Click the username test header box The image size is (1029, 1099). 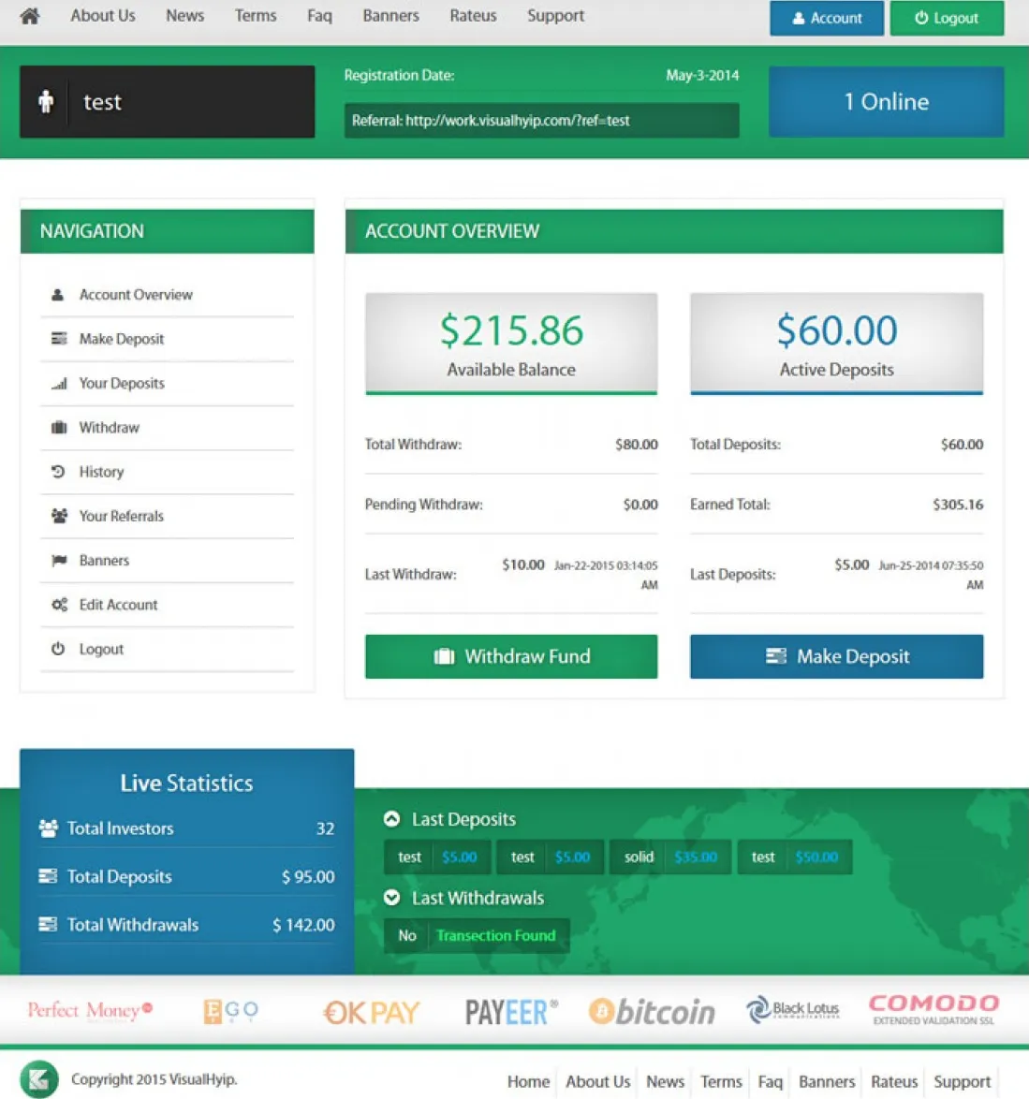pyautogui.click(x=167, y=102)
